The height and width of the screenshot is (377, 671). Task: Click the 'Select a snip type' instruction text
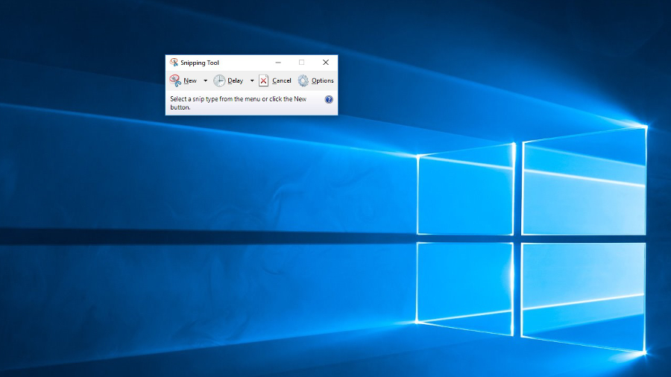[x=239, y=103]
